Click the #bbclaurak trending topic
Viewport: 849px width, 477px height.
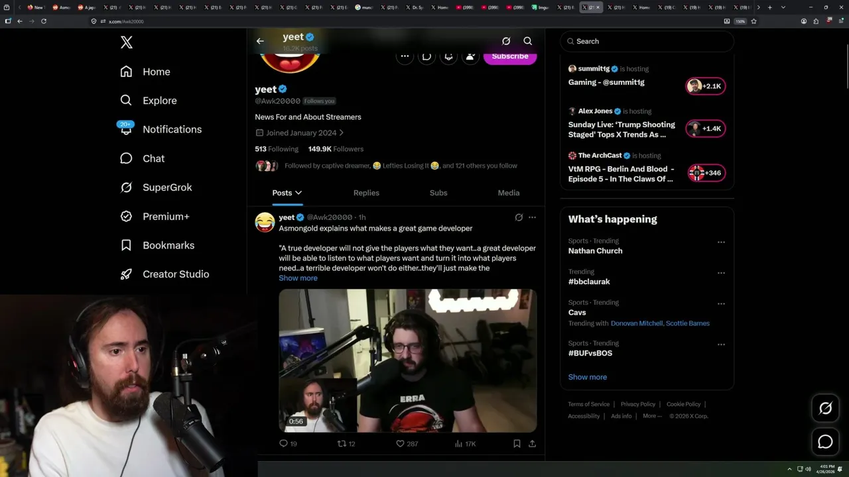pyautogui.click(x=589, y=282)
